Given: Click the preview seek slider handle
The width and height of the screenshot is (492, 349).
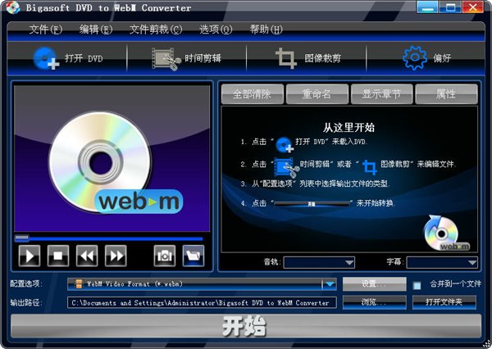Looking at the screenshot, I should (21, 238).
